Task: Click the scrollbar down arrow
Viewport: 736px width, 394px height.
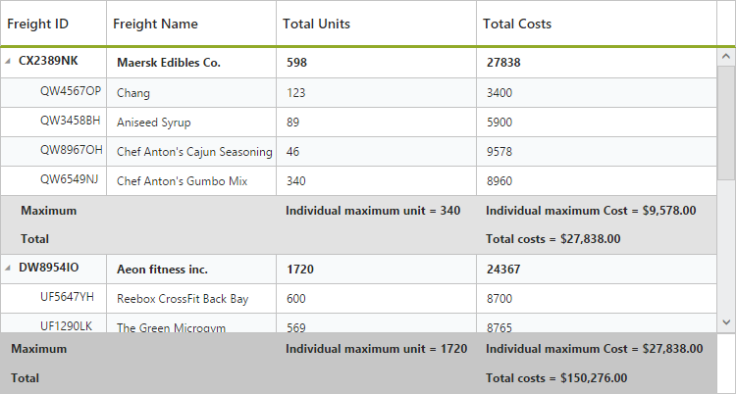Action: tap(726, 321)
